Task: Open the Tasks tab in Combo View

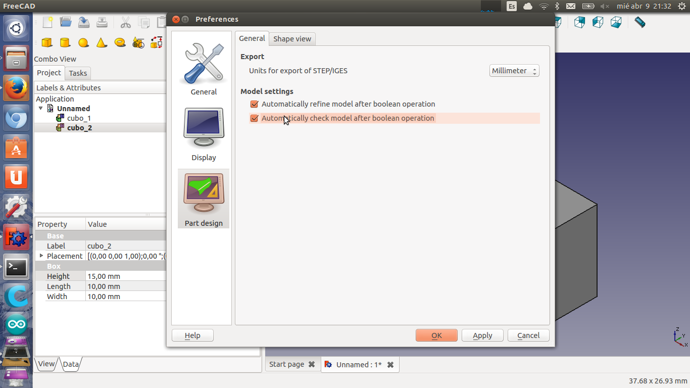Action: [x=78, y=73]
